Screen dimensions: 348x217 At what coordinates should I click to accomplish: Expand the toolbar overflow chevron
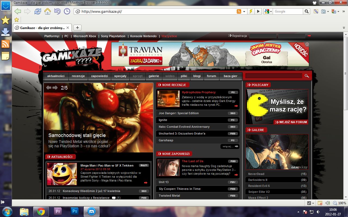344,12
